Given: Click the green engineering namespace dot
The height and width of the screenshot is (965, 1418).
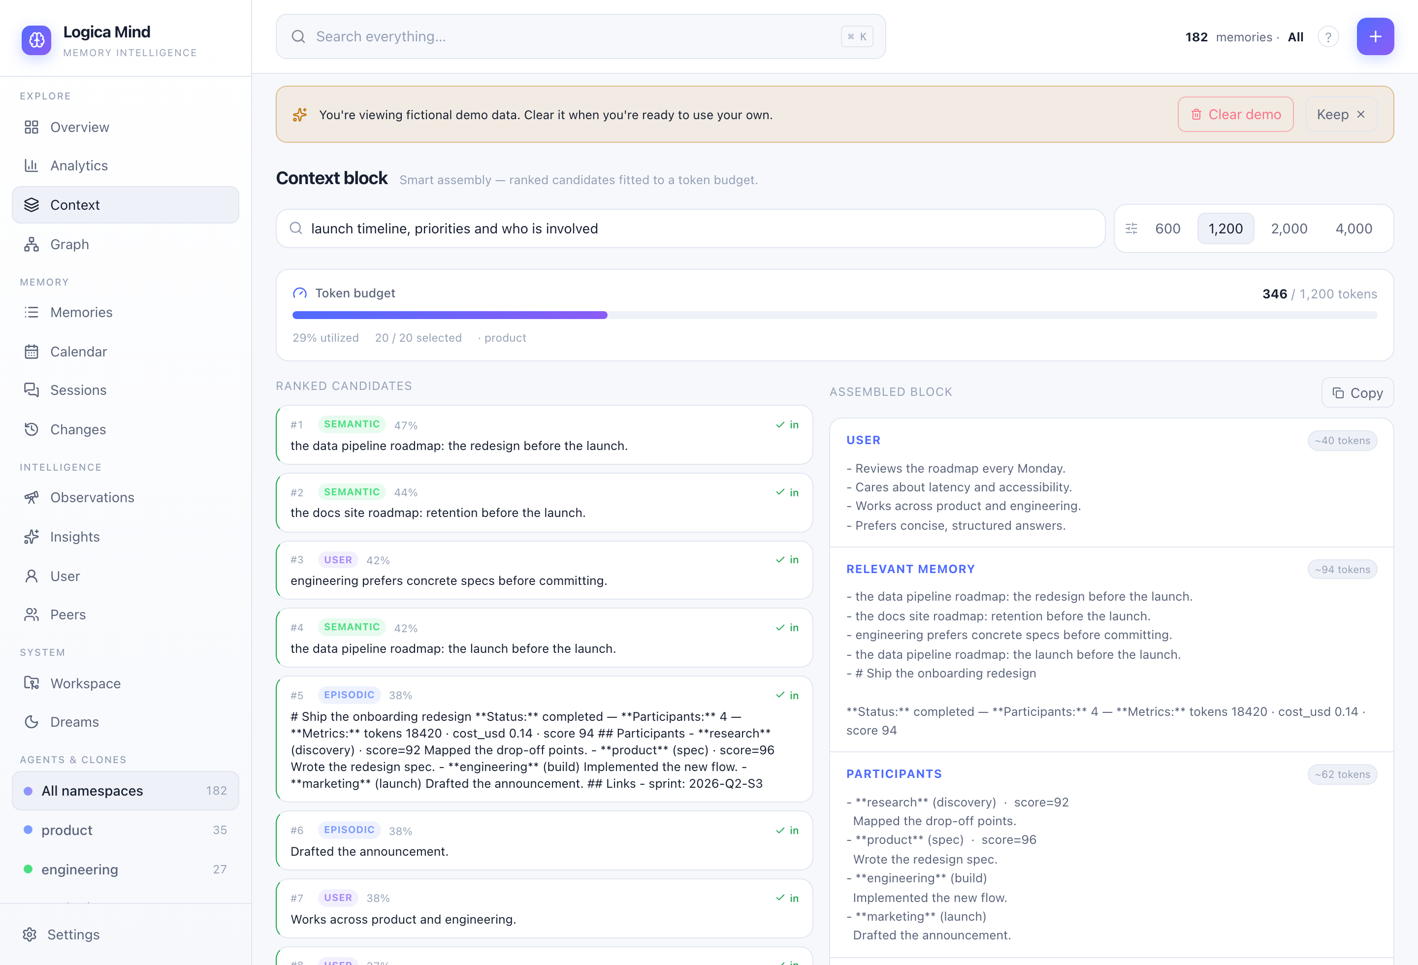Looking at the screenshot, I should [x=28, y=869].
